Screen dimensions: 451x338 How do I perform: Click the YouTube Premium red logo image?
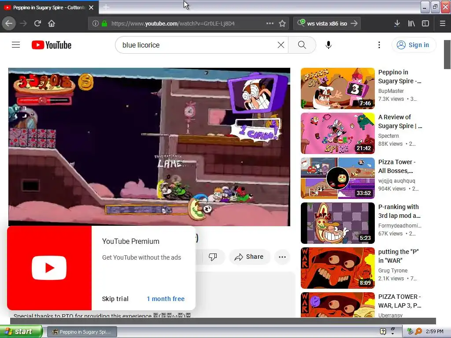[49, 268]
